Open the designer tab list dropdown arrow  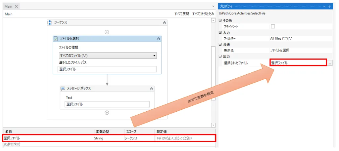click(213, 6)
